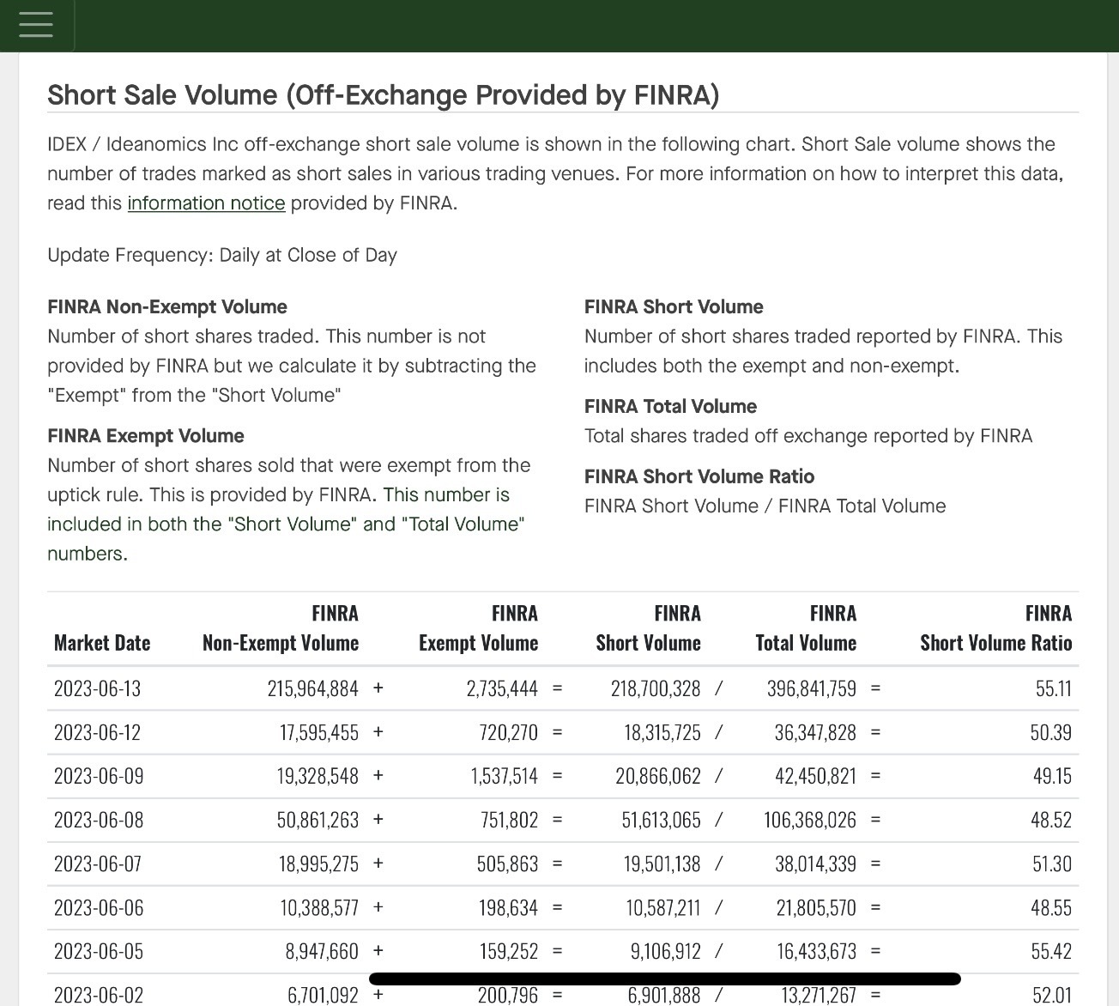Select the date cell 2023-06-13
Screen dimensions: 1119x1006
(x=97, y=689)
